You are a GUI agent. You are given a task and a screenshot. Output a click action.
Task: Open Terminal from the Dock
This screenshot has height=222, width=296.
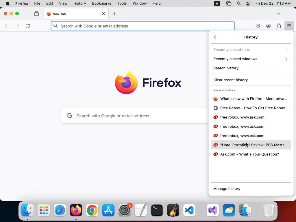(x=157, y=210)
